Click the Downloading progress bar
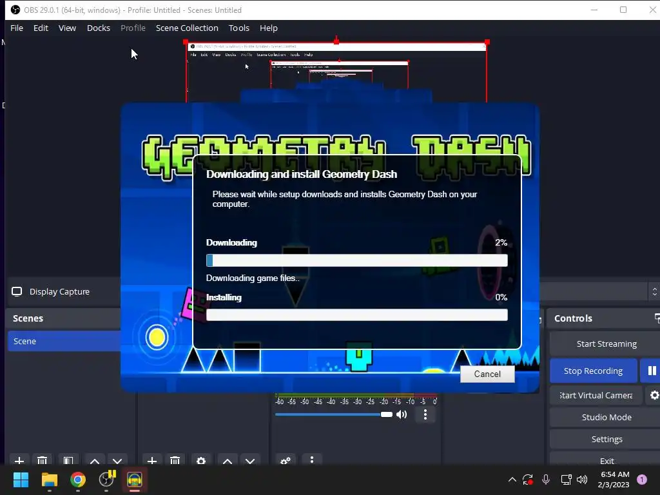The height and width of the screenshot is (495, 660). coord(357,260)
